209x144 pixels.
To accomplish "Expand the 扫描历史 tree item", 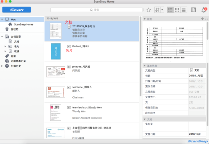I will pyautogui.click(x=2, y=66).
